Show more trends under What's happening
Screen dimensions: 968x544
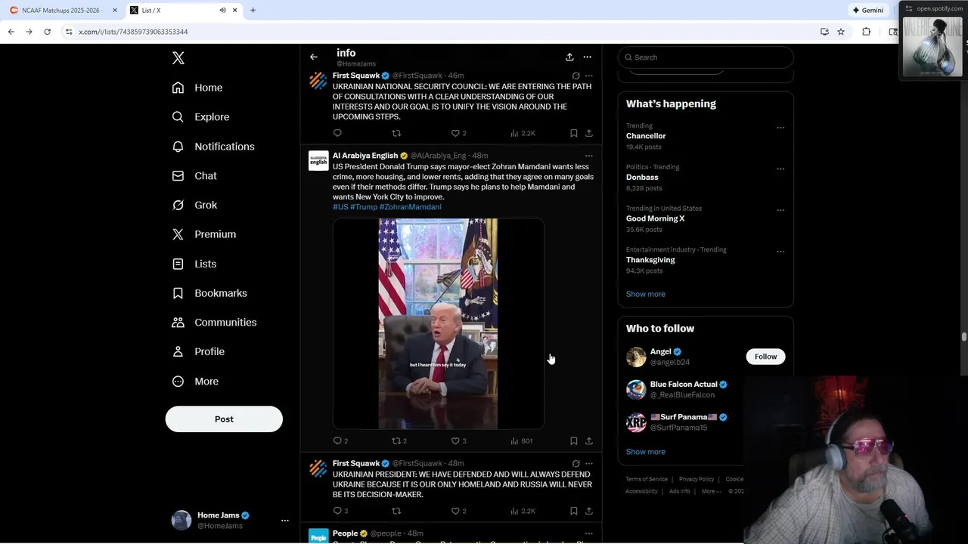[x=646, y=294]
